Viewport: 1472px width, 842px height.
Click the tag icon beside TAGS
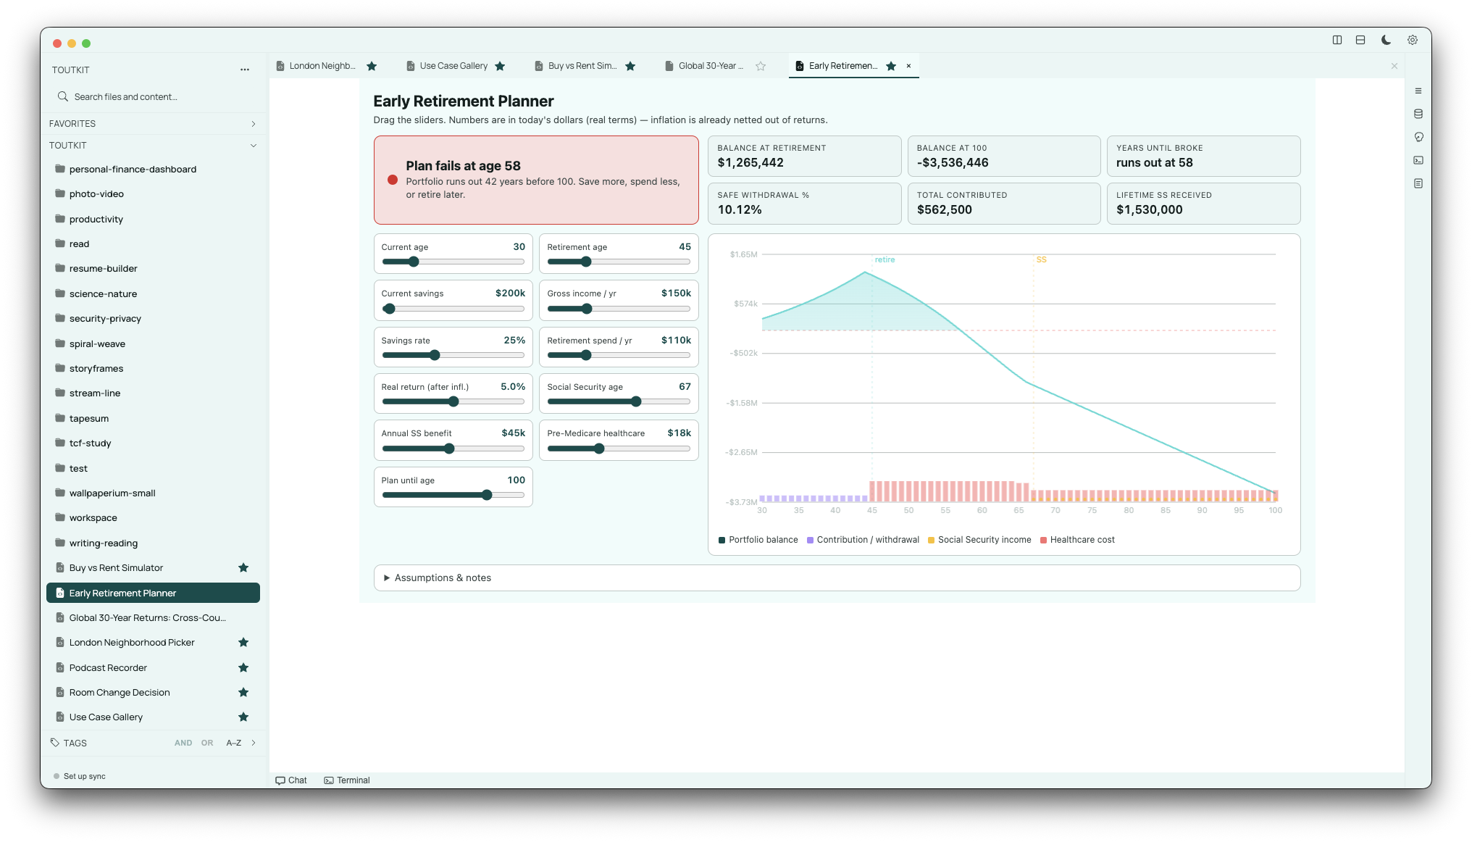coord(55,743)
